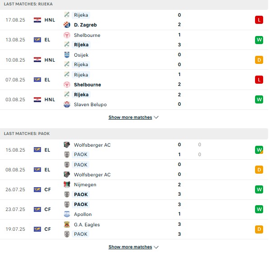Click the Shelbourne crest on 13.08.25 match
This screenshot has width=269, height=256.
click(x=67, y=35)
